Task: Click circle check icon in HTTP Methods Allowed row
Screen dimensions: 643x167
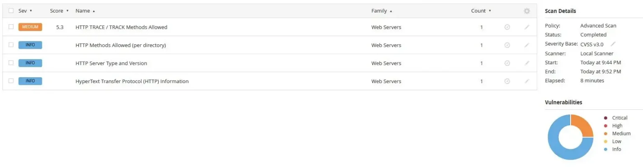Action: click(507, 45)
